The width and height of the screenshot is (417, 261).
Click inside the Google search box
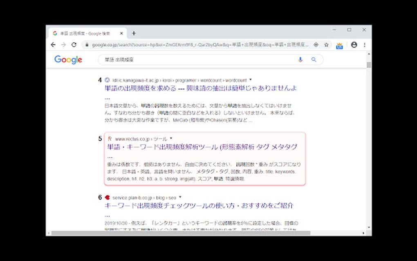[184, 60]
